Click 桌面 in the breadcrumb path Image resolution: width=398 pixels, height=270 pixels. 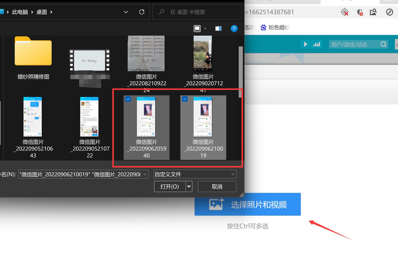click(41, 12)
